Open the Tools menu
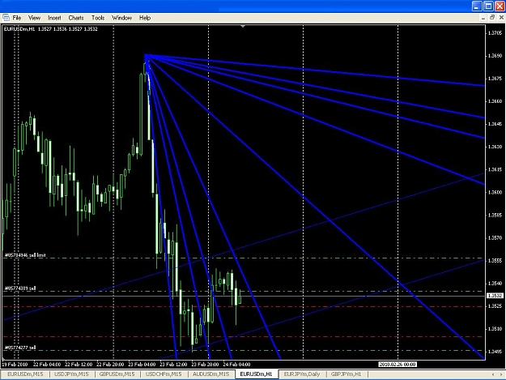506x380 pixels. click(98, 18)
